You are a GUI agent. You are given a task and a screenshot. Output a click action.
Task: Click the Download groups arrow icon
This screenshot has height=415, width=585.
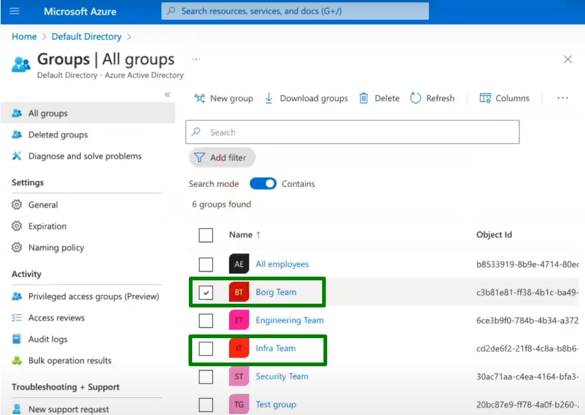tap(269, 98)
